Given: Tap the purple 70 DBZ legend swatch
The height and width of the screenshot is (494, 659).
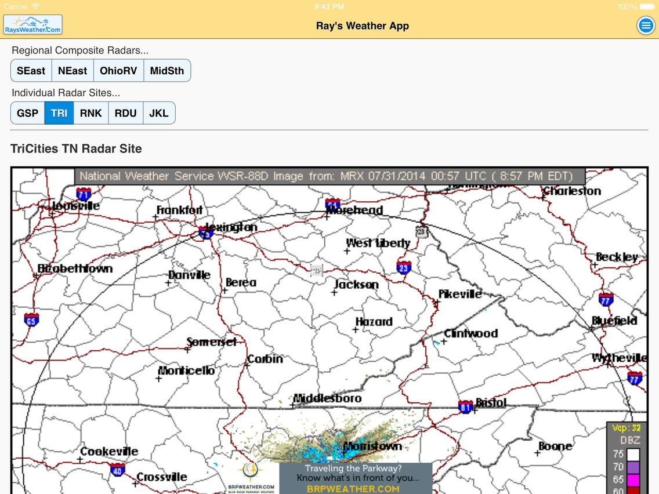Looking at the screenshot, I should [x=633, y=467].
